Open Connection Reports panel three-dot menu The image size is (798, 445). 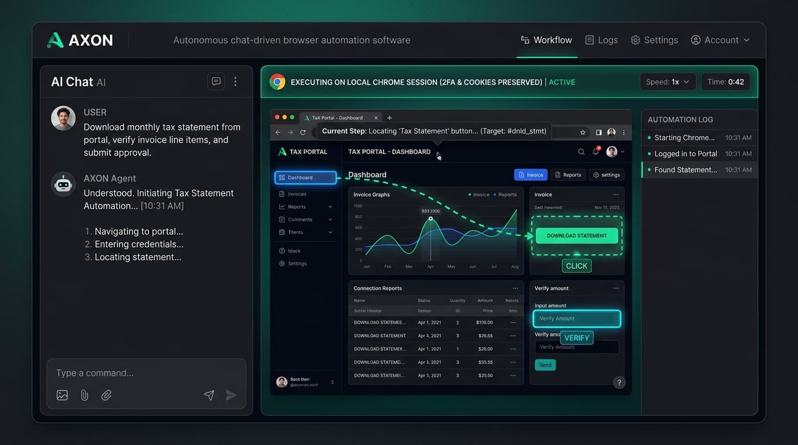(515, 289)
